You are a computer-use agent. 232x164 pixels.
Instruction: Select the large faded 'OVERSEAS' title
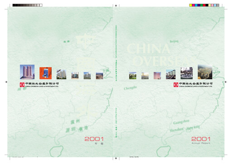(164, 61)
